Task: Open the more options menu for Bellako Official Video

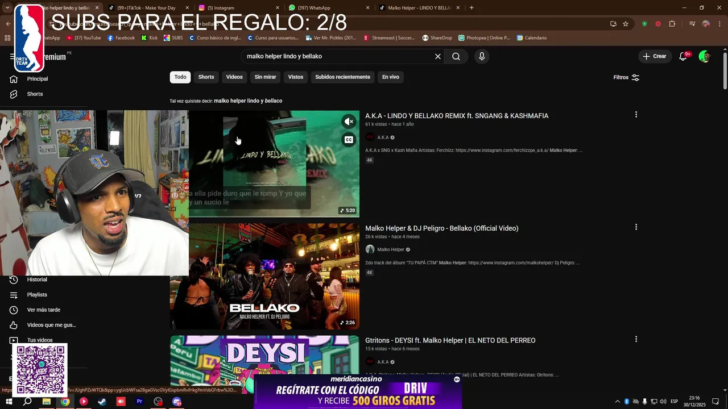Action: (x=636, y=227)
